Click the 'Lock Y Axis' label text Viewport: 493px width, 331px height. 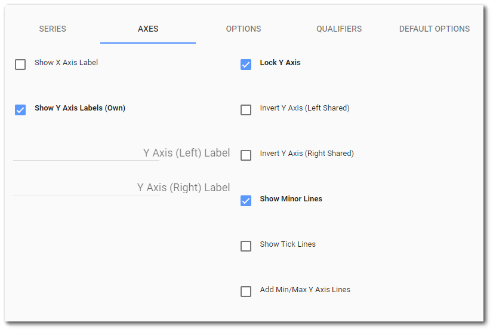[x=280, y=63]
